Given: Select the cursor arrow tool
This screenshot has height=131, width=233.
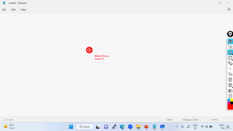Looking at the screenshot, I should 230,47.
